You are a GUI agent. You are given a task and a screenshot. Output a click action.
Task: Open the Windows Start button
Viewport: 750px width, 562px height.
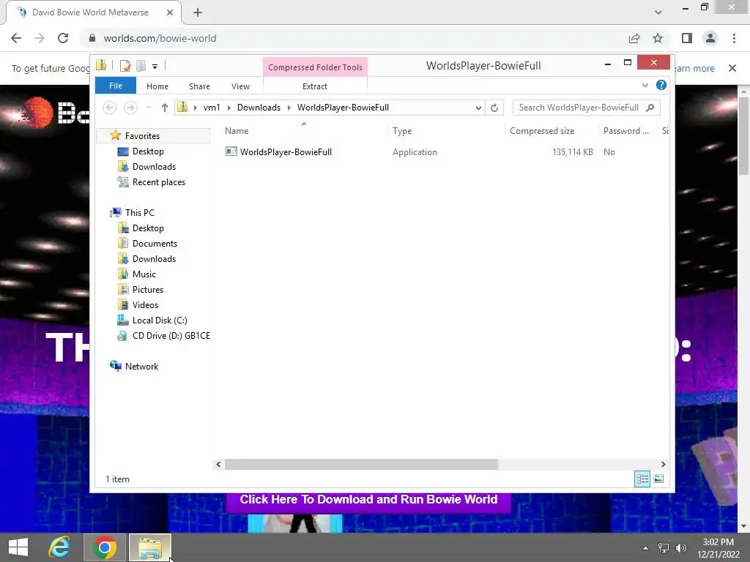[18, 547]
